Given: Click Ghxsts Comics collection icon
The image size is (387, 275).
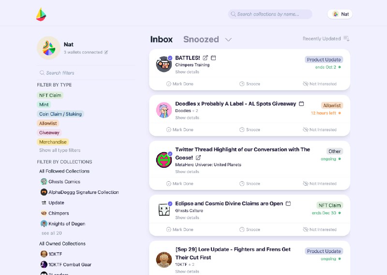Looking at the screenshot, I should [44, 182].
